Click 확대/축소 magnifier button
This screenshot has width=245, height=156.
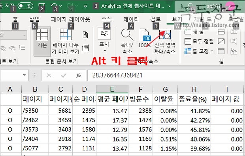coord(127,41)
